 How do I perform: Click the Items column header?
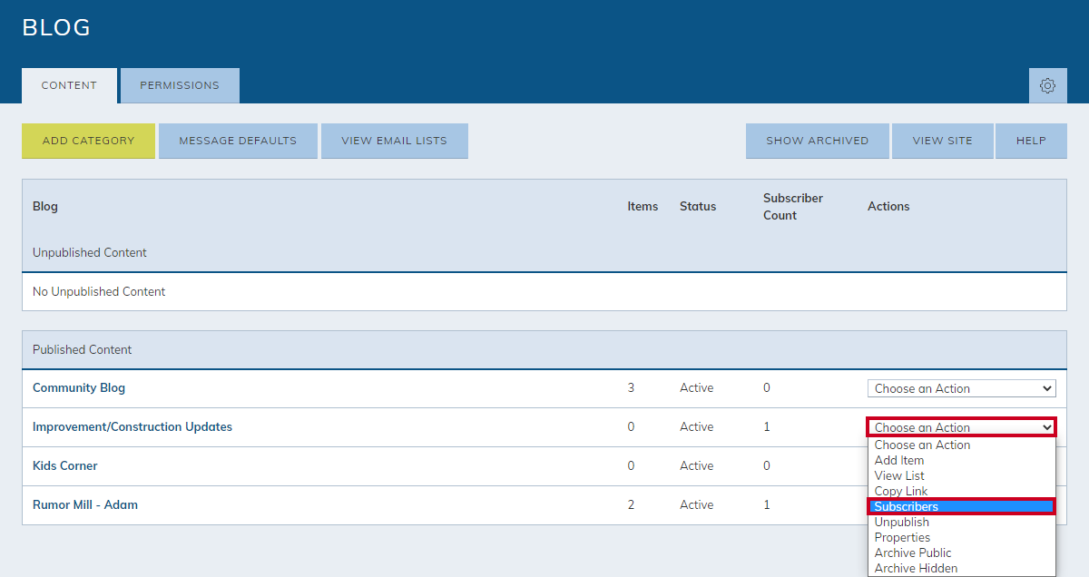[x=643, y=206]
